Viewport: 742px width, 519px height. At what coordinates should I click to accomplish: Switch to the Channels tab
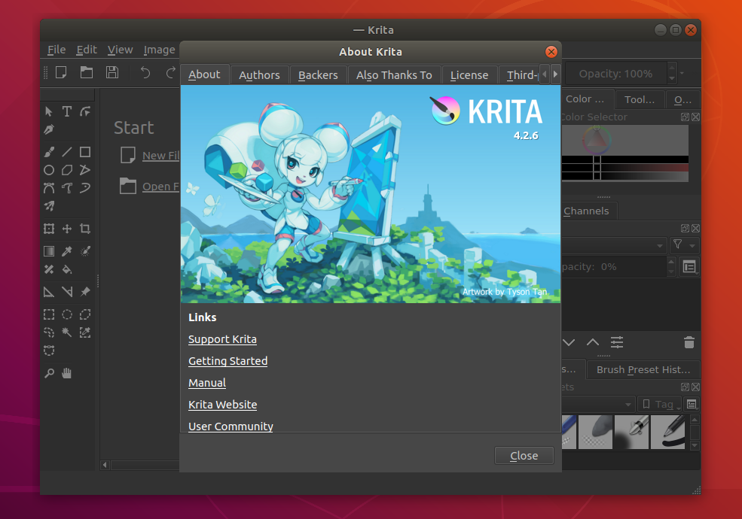click(587, 211)
